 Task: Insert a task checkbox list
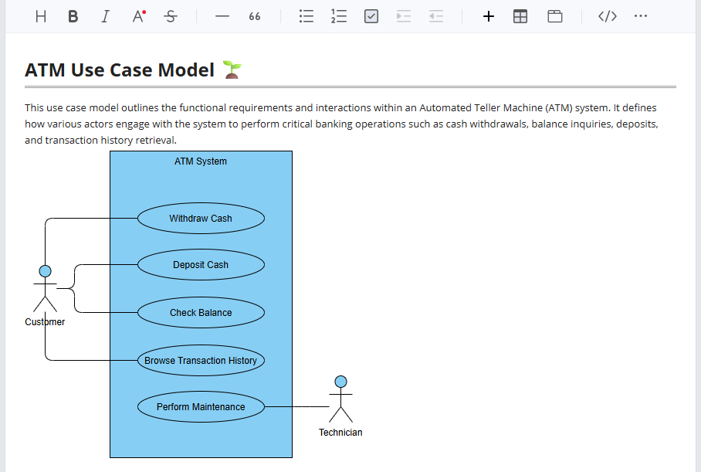371,16
